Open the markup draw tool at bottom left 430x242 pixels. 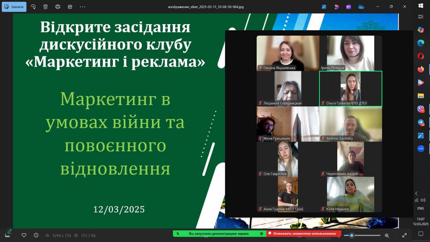point(8,233)
